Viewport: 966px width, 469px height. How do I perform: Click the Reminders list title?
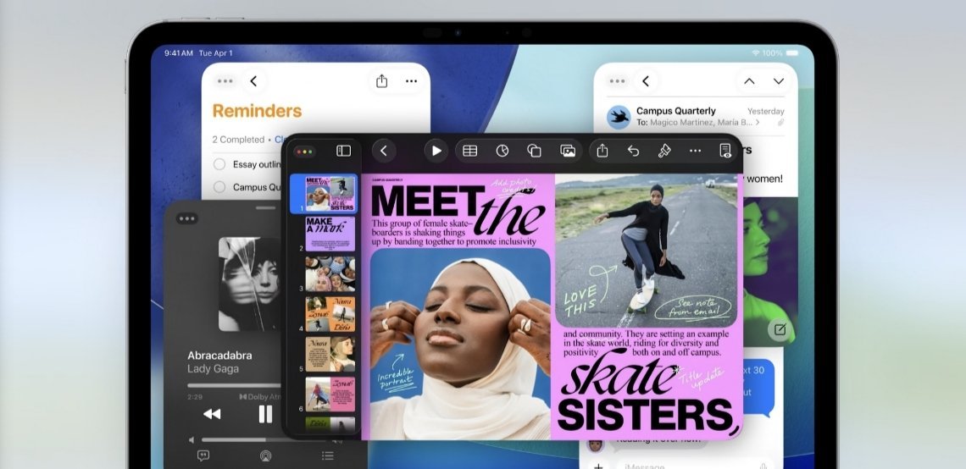(x=257, y=111)
